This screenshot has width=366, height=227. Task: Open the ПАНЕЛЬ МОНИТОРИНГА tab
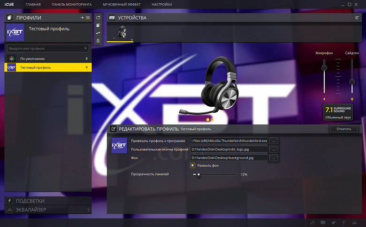[72, 4]
